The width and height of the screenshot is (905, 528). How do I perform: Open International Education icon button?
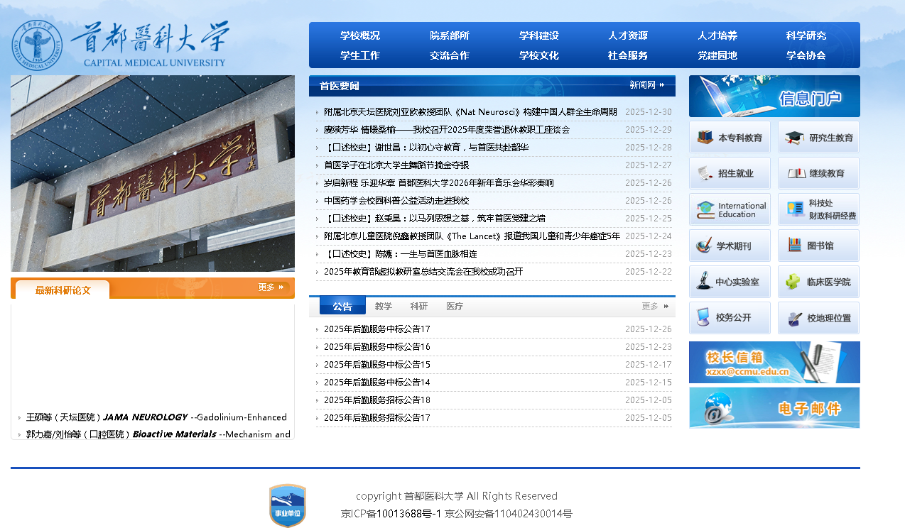[730, 209]
